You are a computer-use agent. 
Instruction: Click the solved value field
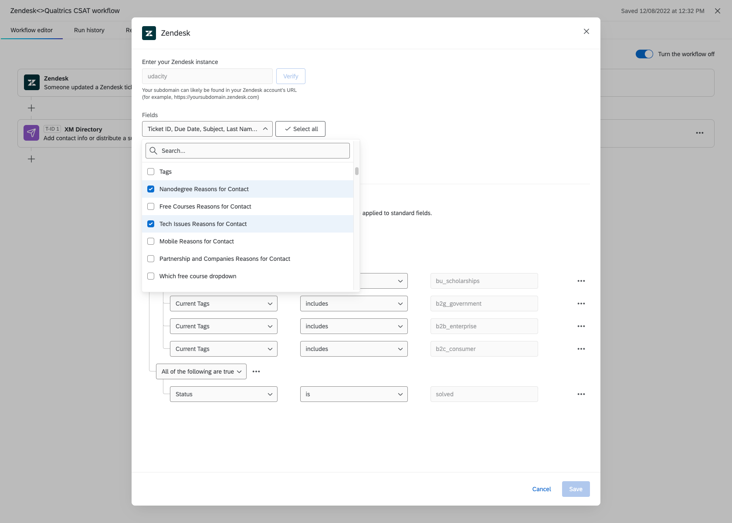tap(484, 394)
